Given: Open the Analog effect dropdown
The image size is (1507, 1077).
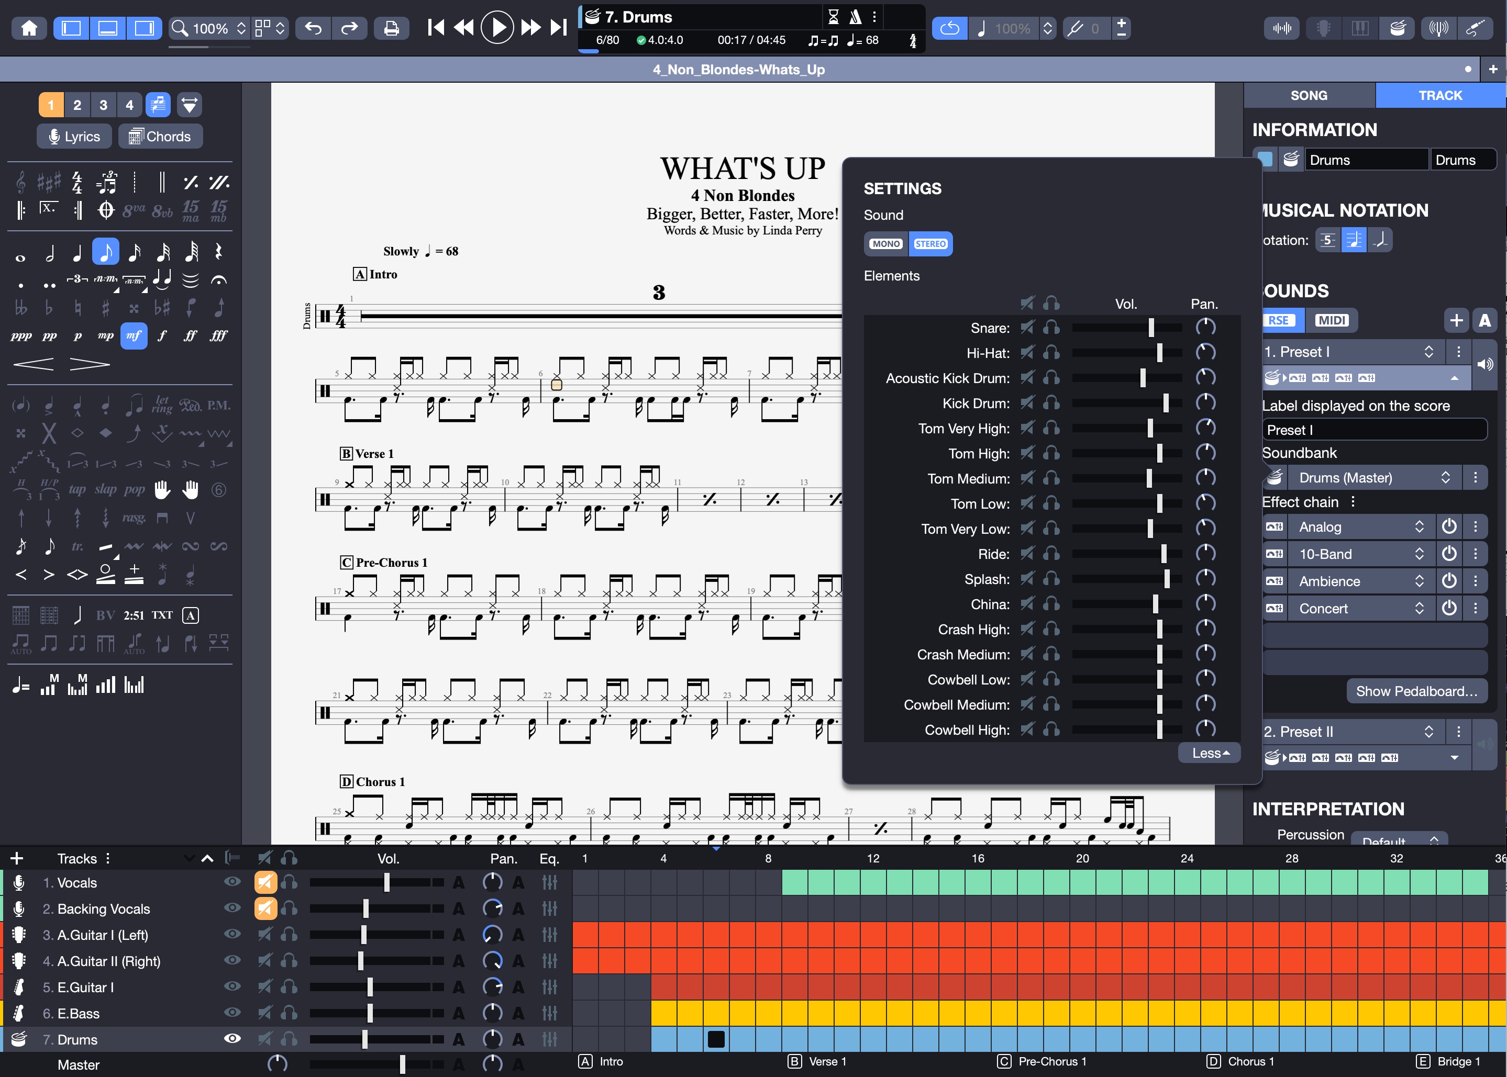Looking at the screenshot, I should tap(1361, 526).
